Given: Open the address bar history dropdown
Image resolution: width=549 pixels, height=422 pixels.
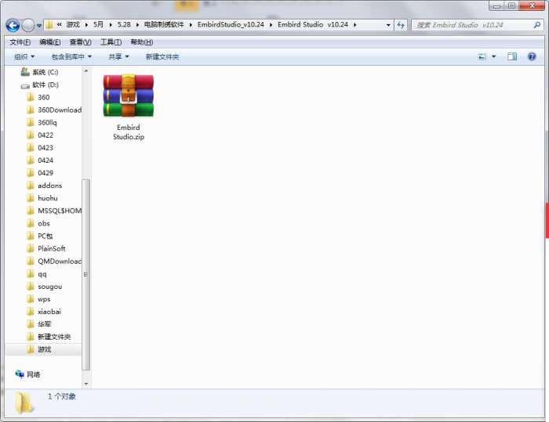Looking at the screenshot, I should 388,25.
